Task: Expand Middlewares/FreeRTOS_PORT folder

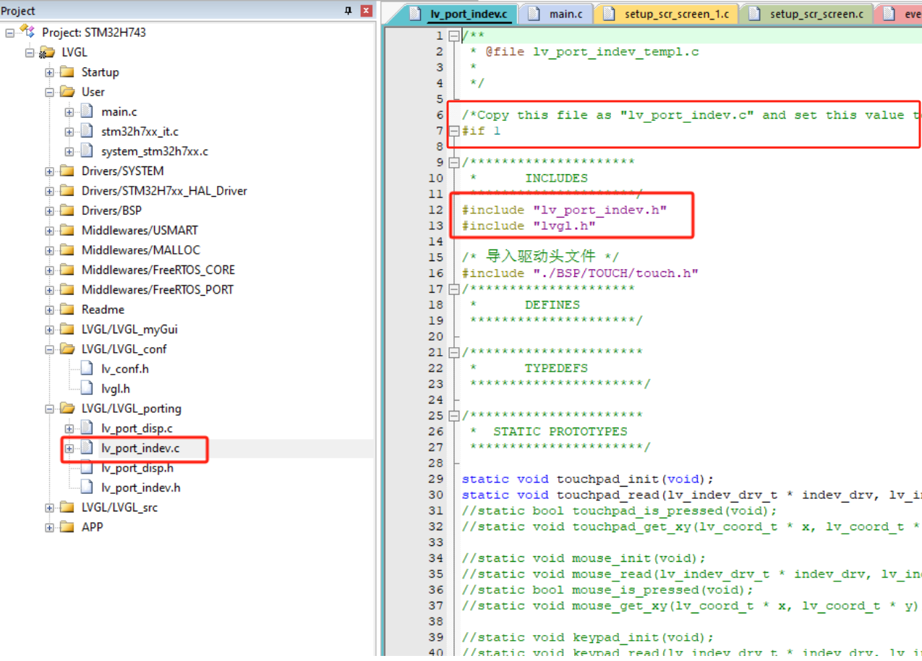Action: click(x=49, y=290)
